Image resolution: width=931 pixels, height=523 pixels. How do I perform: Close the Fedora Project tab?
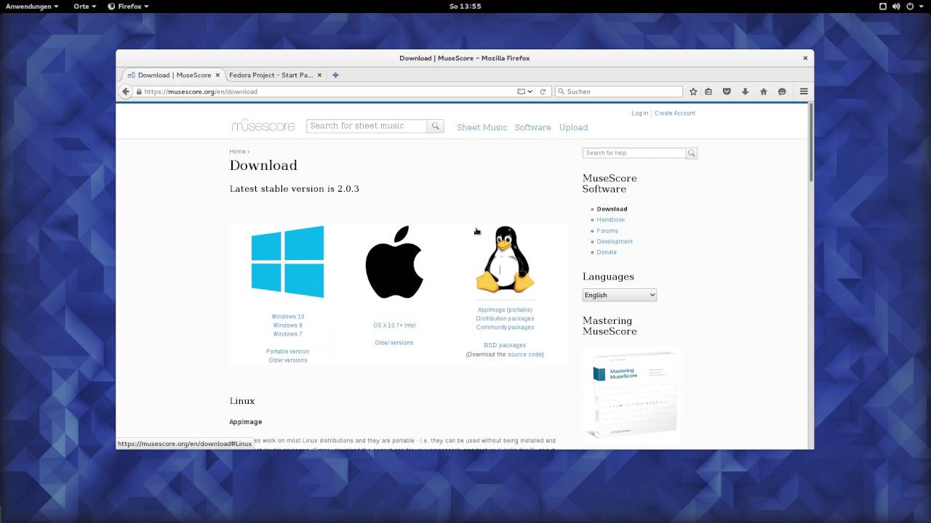(x=319, y=75)
